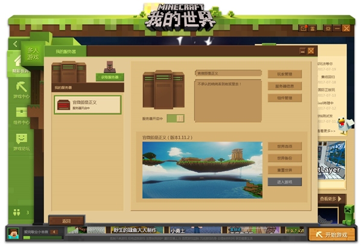
Task: Collapse sidebar with the left chevron arrow
Action: point(14,44)
